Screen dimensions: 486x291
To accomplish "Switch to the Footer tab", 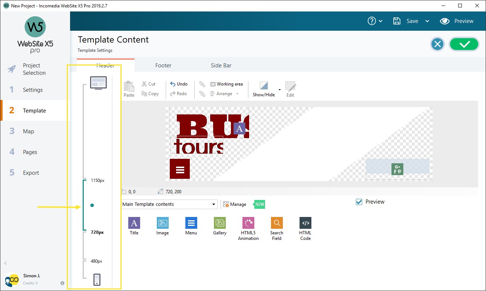I will pyautogui.click(x=163, y=66).
